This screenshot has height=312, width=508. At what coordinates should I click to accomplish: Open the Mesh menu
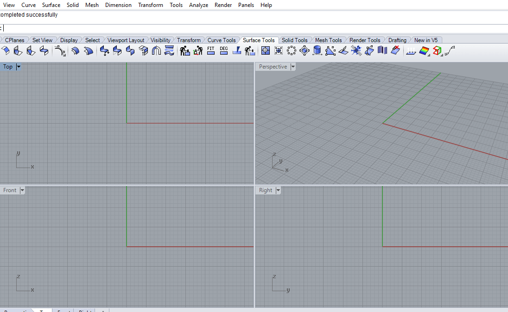[92, 5]
